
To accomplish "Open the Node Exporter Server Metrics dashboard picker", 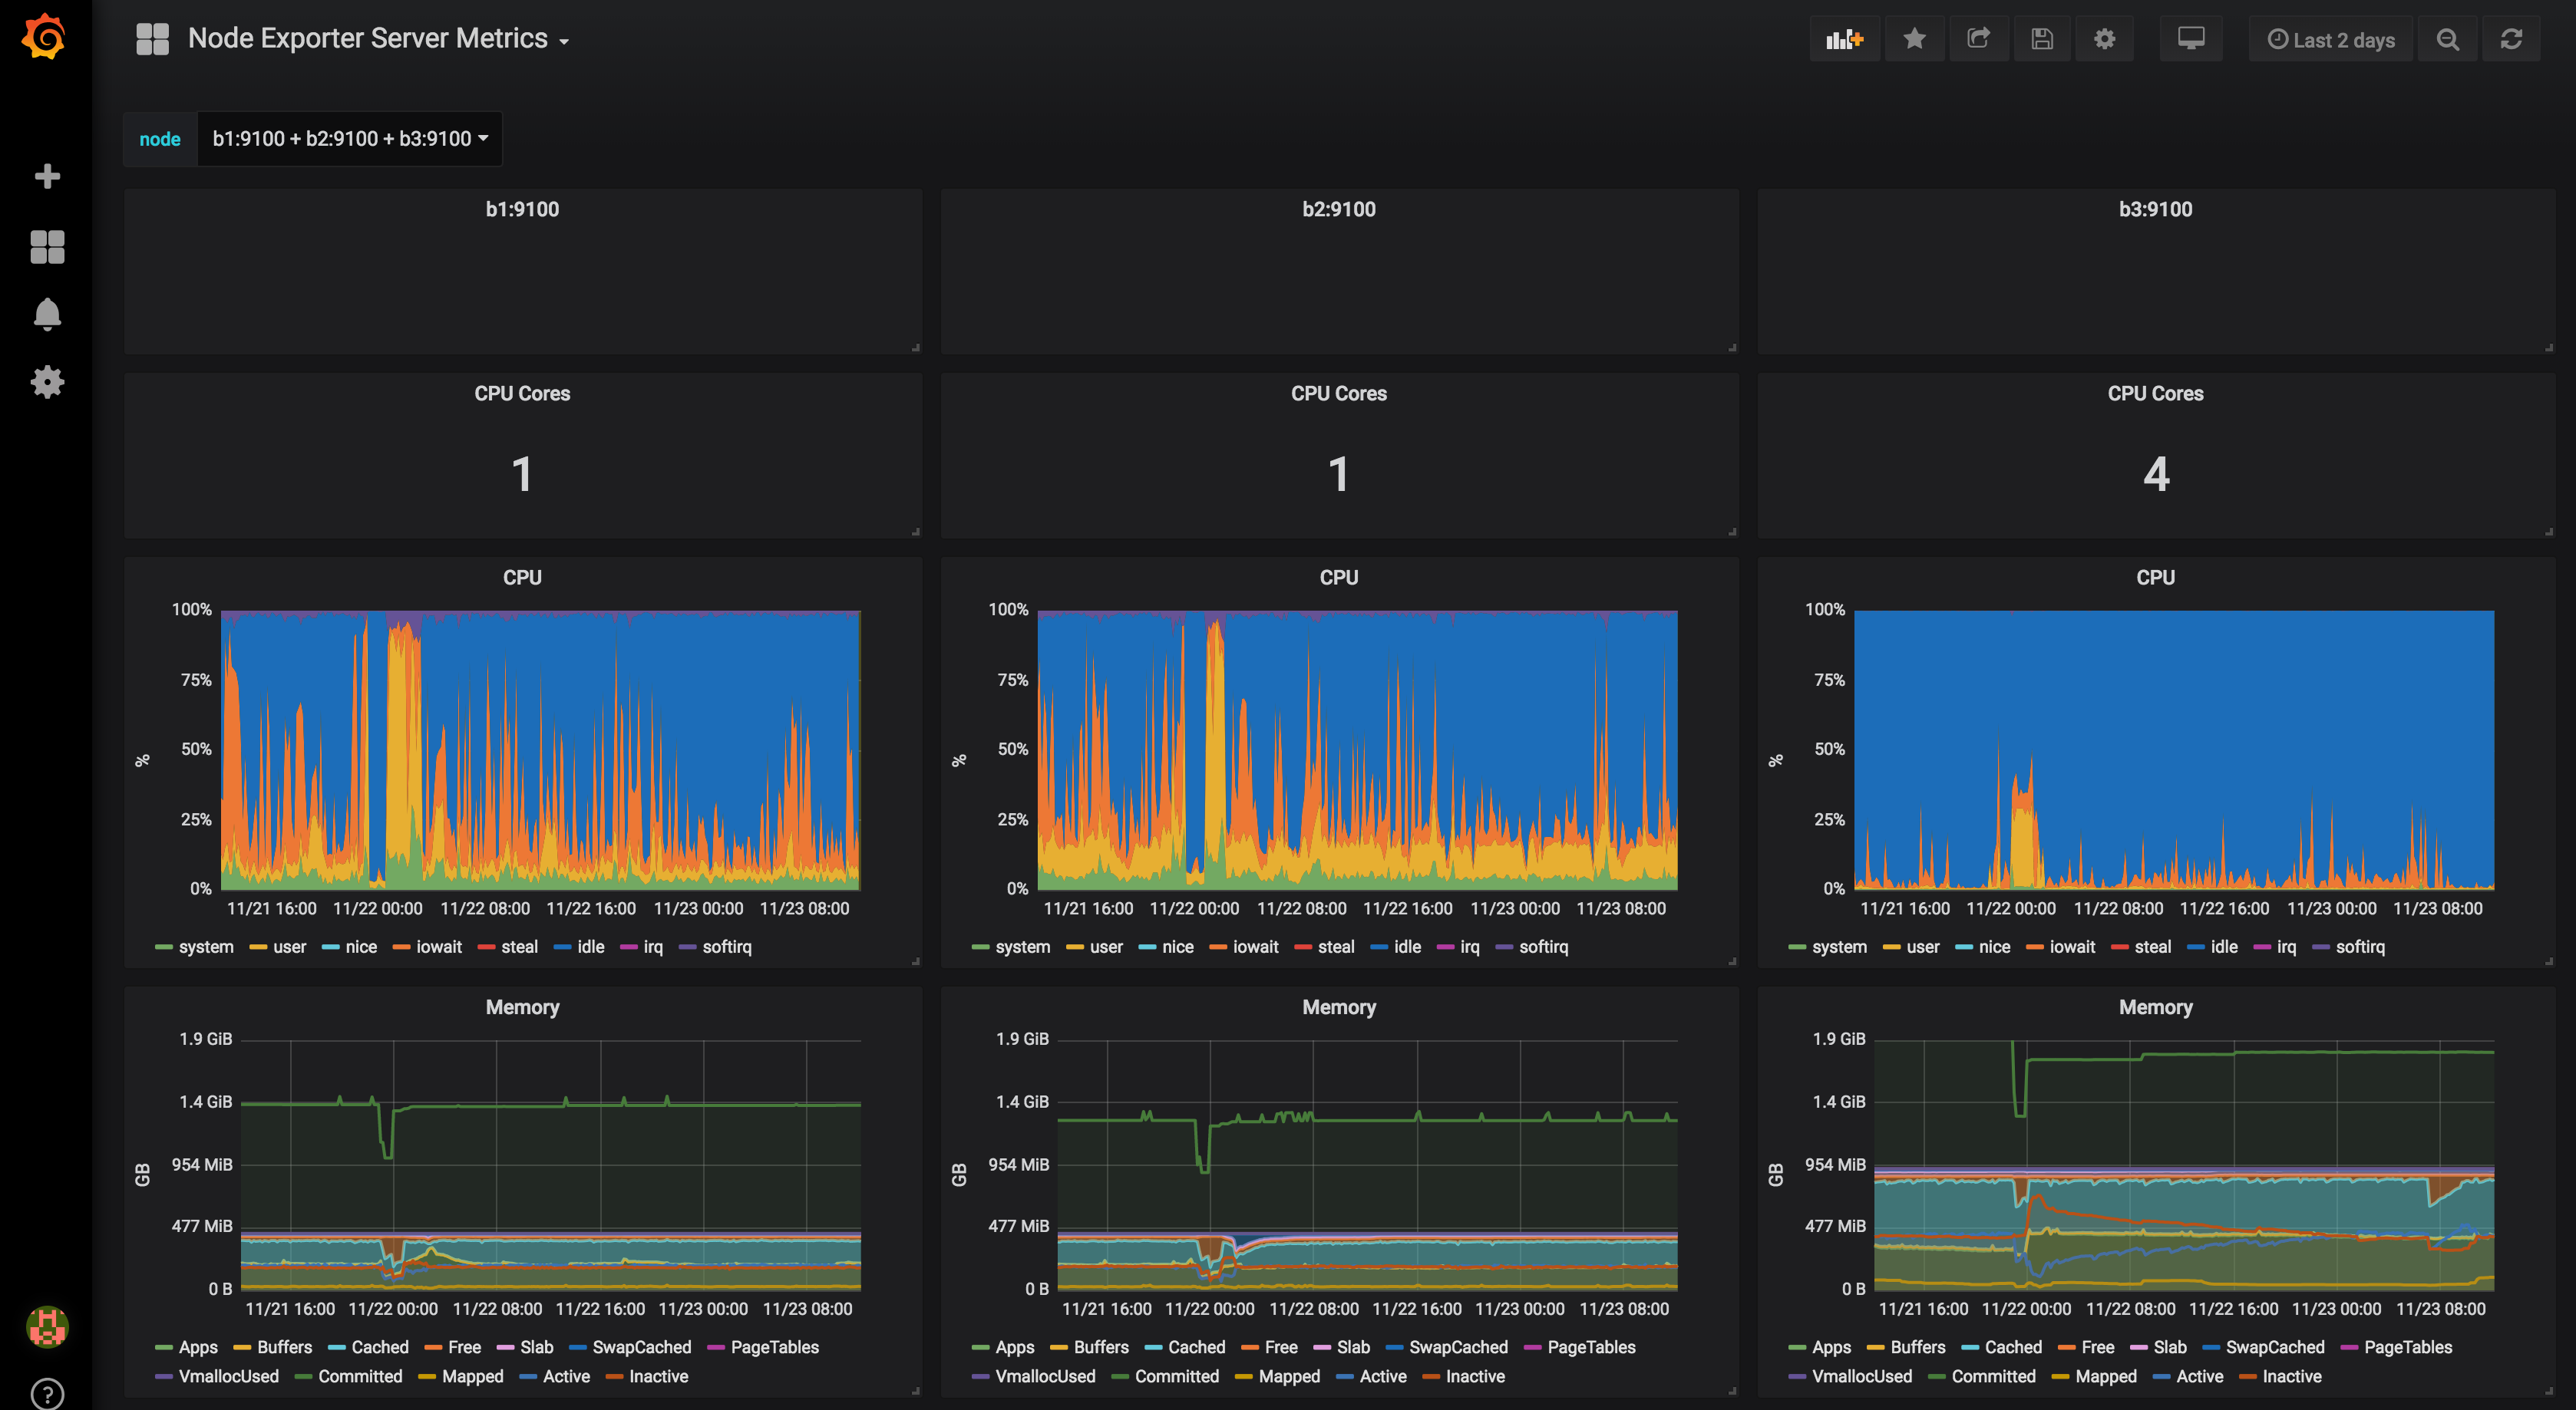I will [x=377, y=39].
